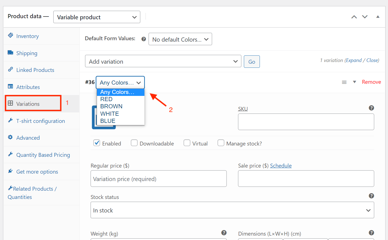Viewport: 388px width, 240px height.
Task: Click the help icon beside Default Form Values
Action: [144, 39]
